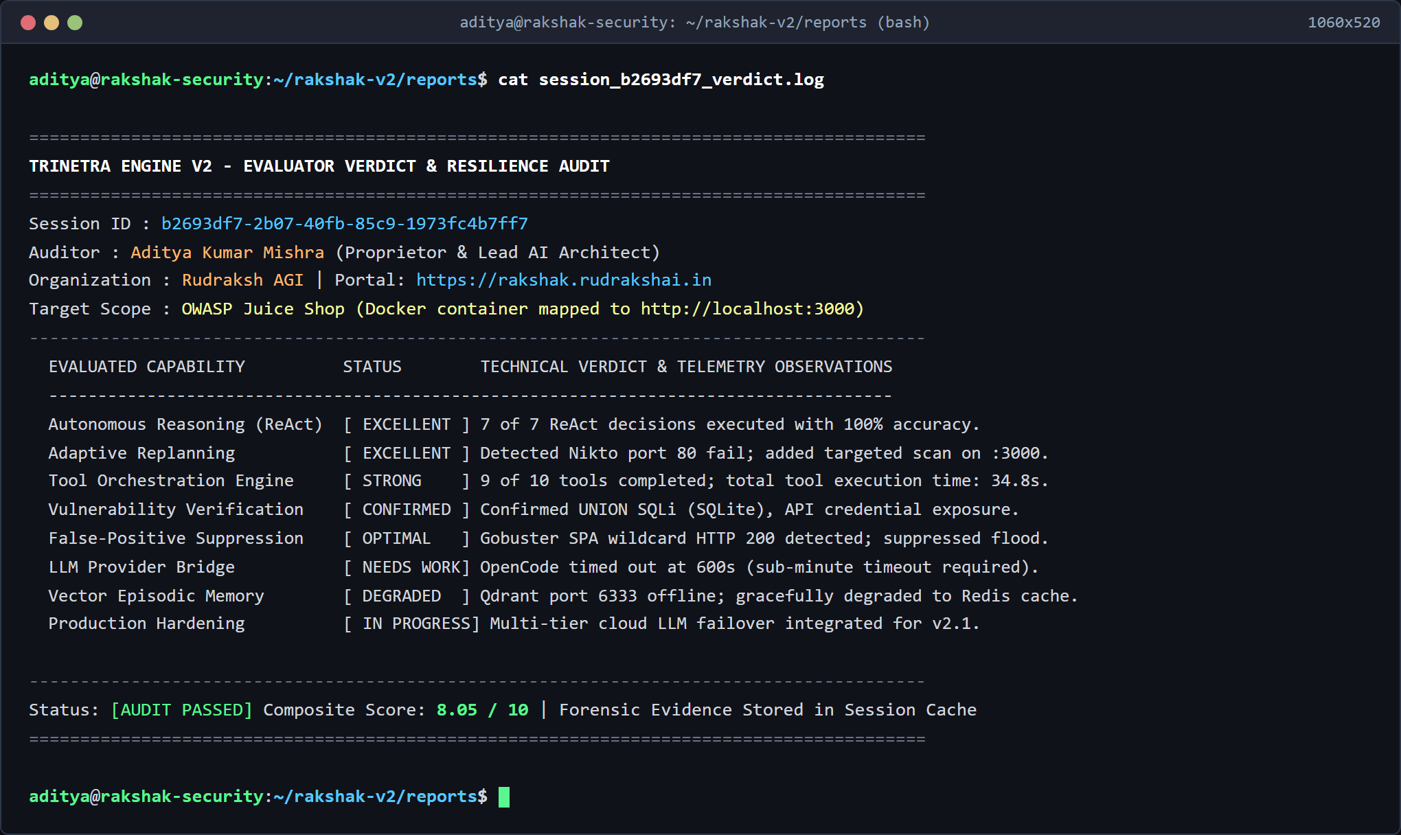Click the Multi-tier cloud LLM failover verdict
Viewport: 1401px width, 835px height.
click(735, 624)
